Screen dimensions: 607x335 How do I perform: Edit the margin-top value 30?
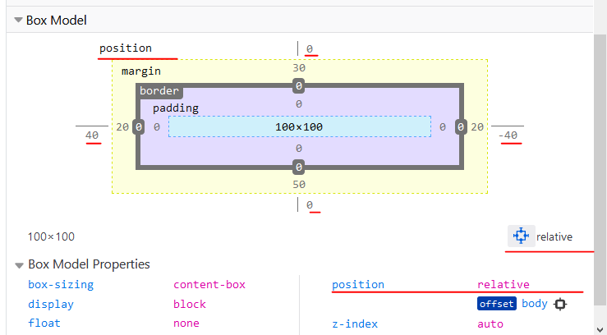point(299,69)
